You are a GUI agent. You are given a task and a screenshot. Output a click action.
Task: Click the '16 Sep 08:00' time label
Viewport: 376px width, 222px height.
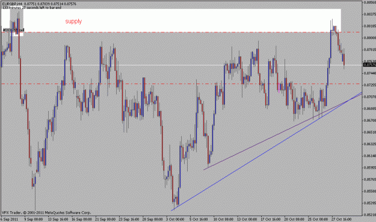tap(82, 219)
